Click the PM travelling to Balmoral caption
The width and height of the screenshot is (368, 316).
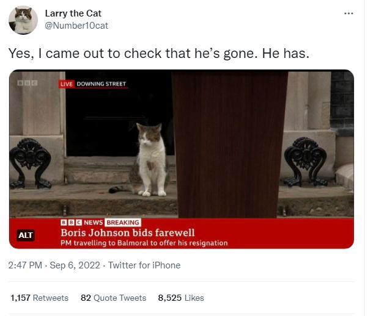(144, 243)
